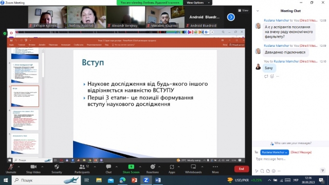
Task: Select Alexandr Berejnoy video thumbnail
Action: click(126, 17)
